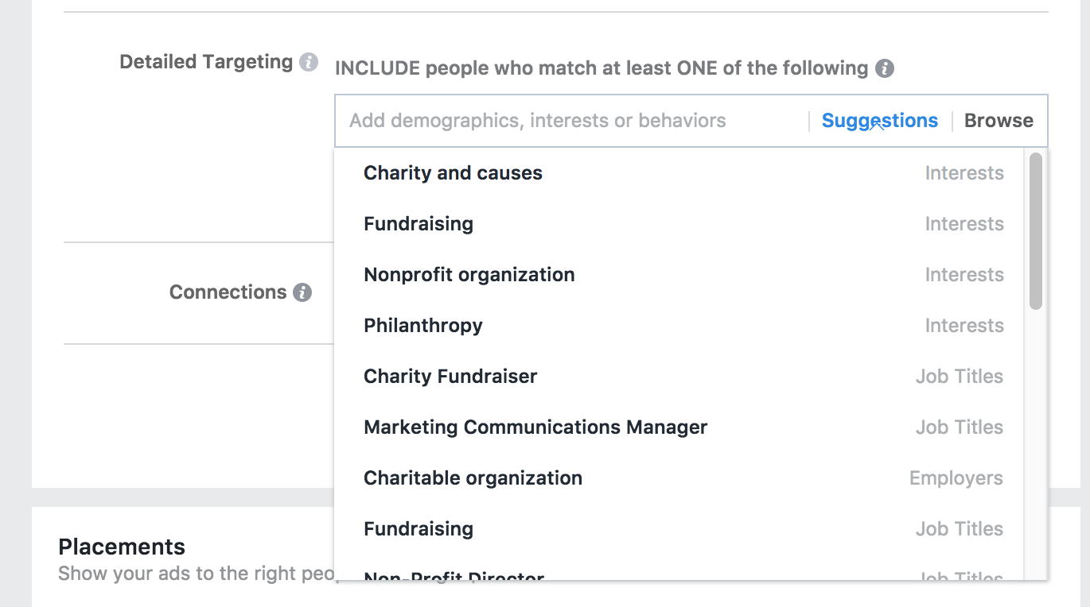Focus the Add demographics, interests field

click(571, 121)
